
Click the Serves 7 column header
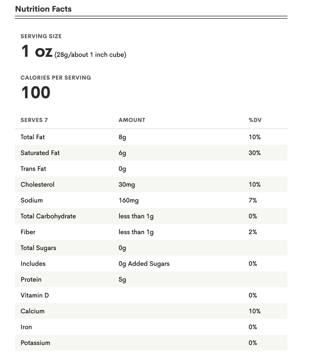[x=34, y=120]
